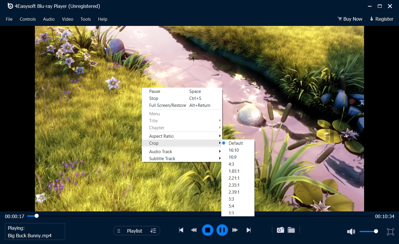This screenshot has width=399, height=244.
Task: Open the Tools menu
Action: tap(86, 19)
